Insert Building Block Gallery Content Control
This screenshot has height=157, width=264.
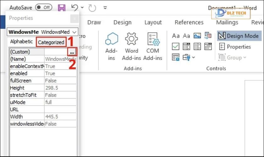pyautogui.click(x=208, y=36)
